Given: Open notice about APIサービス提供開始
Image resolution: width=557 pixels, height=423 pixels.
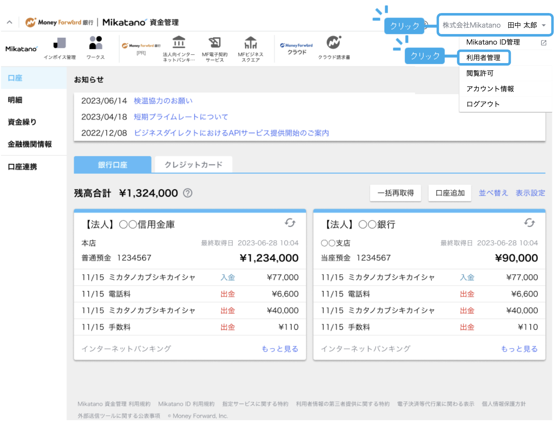Looking at the screenshot, I should [x=231, y=133].
